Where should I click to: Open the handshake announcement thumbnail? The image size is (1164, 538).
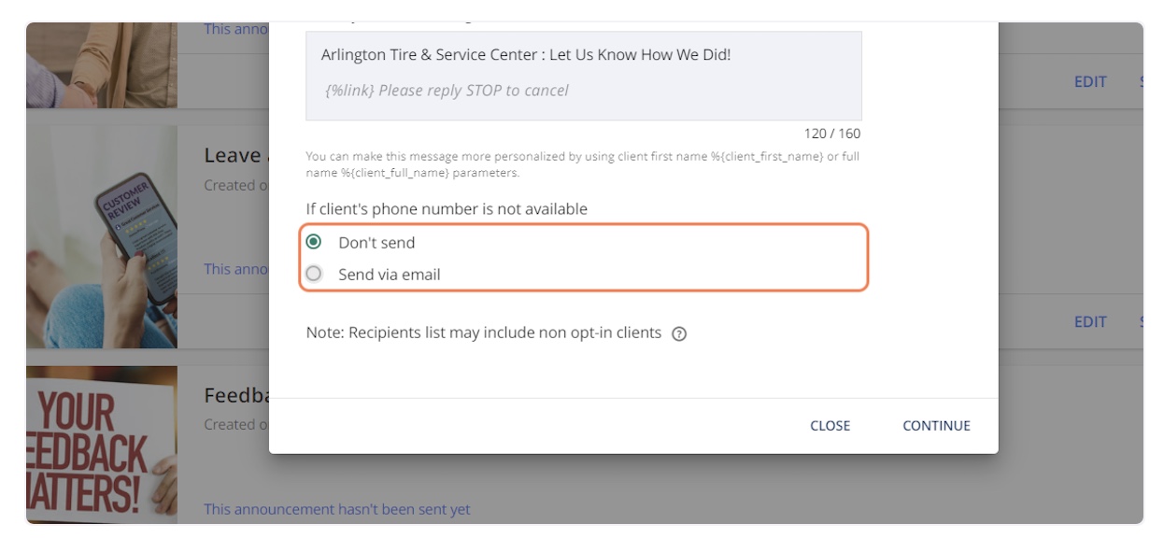(x=102, y=65)
